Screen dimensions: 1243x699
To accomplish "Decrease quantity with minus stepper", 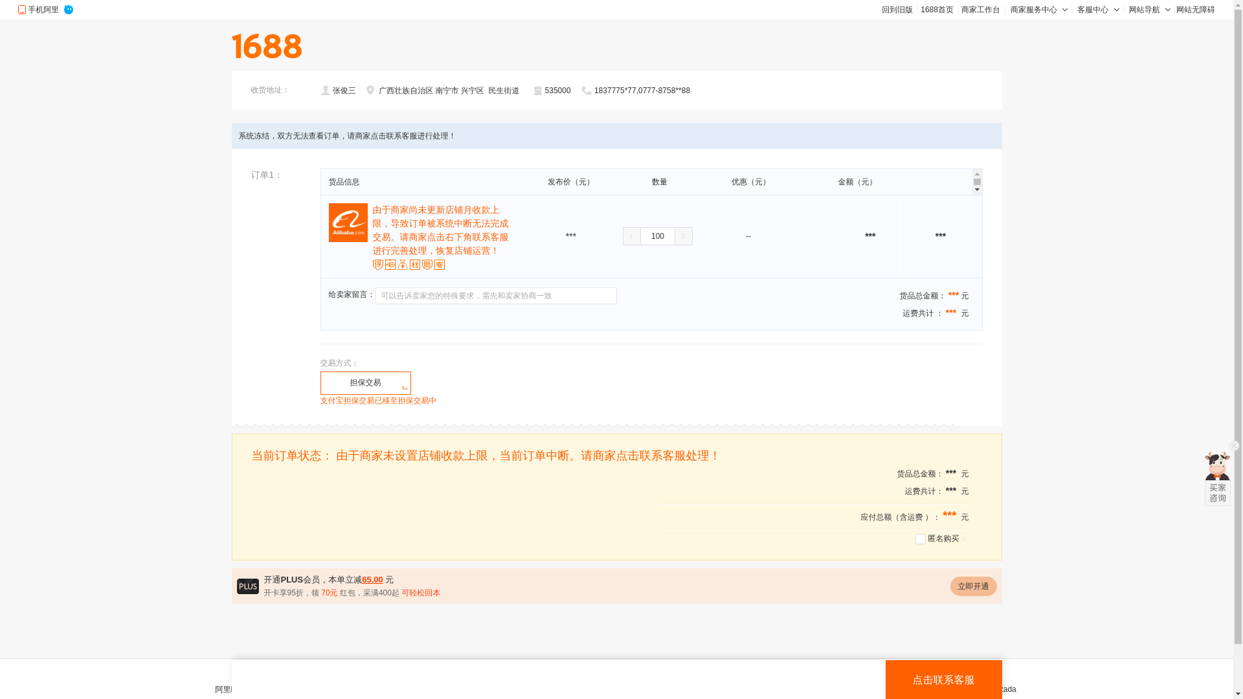I will coord(632,236).
